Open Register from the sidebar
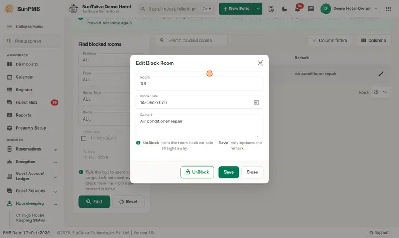 point(24,90)
